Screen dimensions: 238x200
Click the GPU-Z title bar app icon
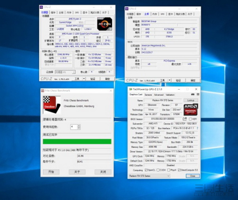(x=131, y=89)
